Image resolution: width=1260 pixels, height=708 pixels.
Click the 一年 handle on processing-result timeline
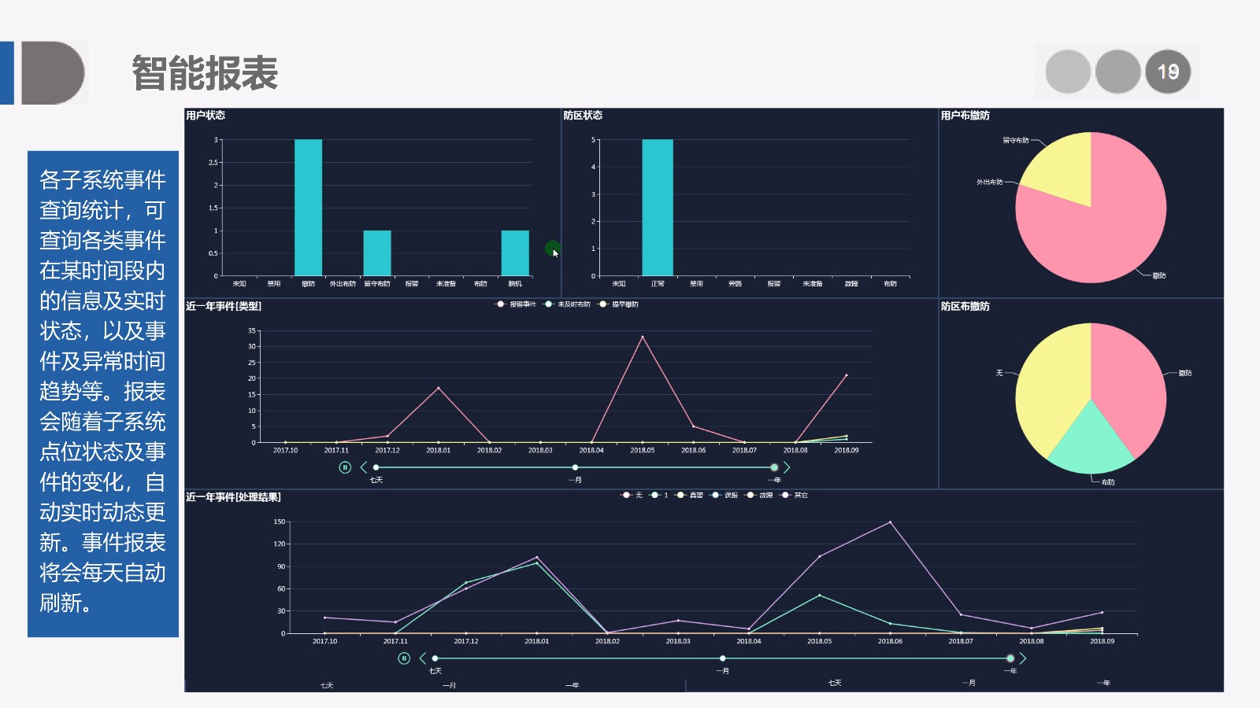coord(1010,658)
